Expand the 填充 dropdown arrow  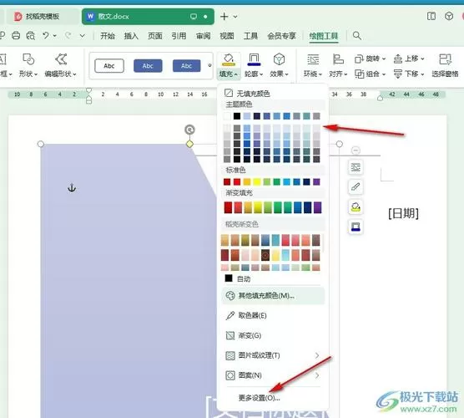pyautogui.click(x=236, y=74)
